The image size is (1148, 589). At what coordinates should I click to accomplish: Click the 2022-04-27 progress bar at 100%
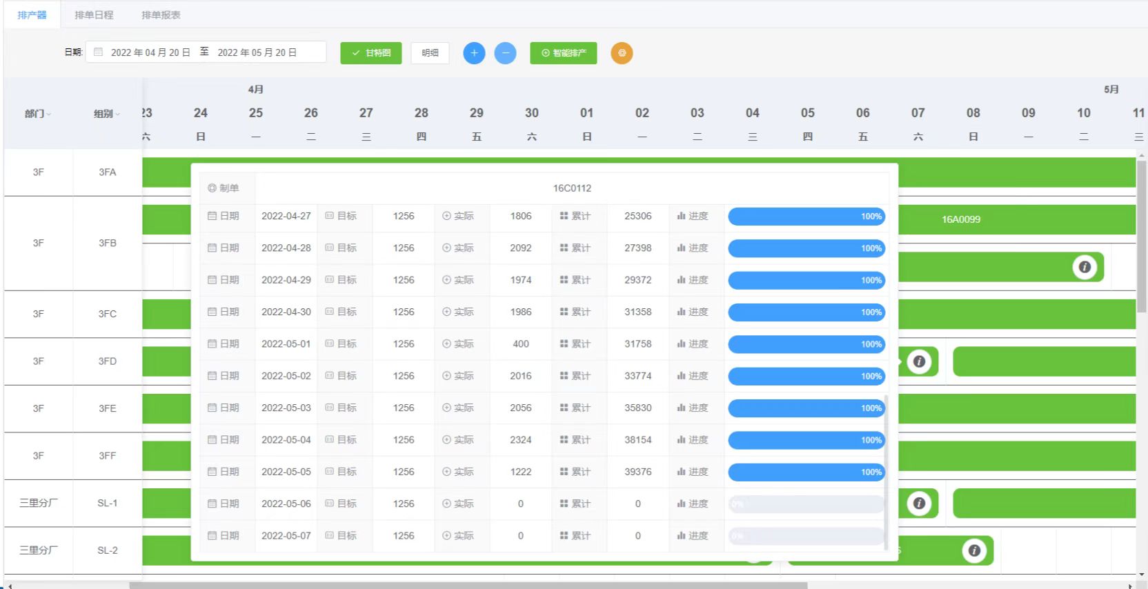click(x=806, y=217)
